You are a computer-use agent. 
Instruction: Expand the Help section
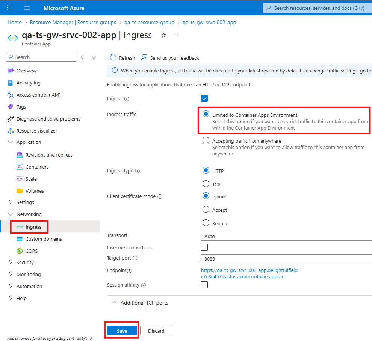click(11, 299)
